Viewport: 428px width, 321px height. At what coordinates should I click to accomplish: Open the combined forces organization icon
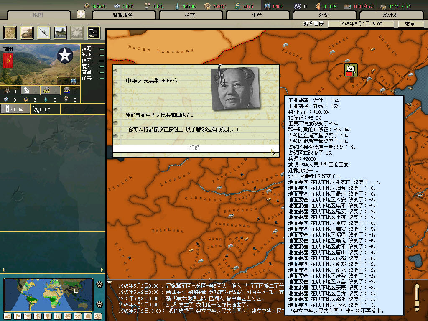93,32
